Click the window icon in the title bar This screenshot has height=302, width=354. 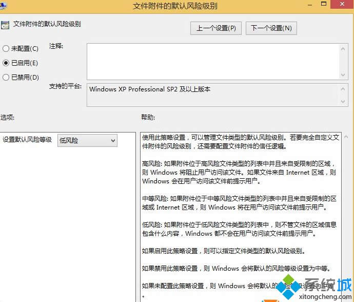[3, 6]
